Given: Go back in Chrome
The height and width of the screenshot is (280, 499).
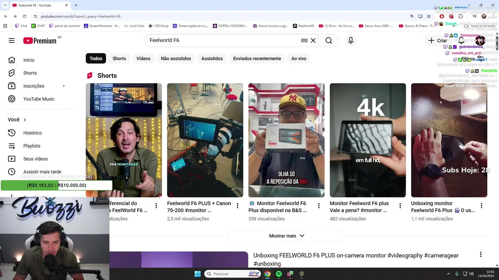Looking at the screenshot, I should click(x=5, y=16).
